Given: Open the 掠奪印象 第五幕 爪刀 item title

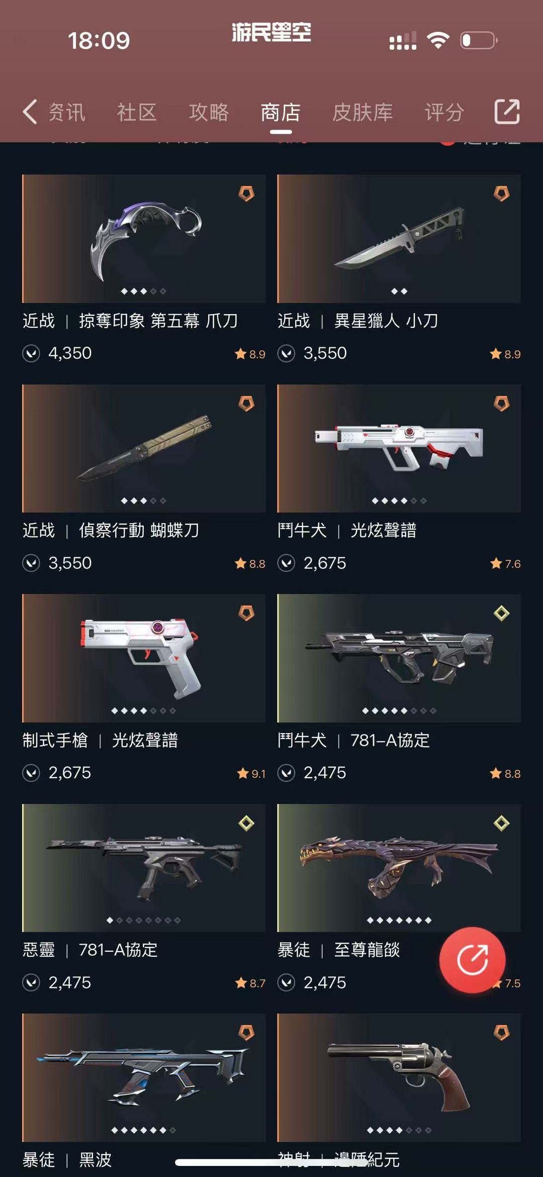Looking at the screenshot, I should coord(158,321).
